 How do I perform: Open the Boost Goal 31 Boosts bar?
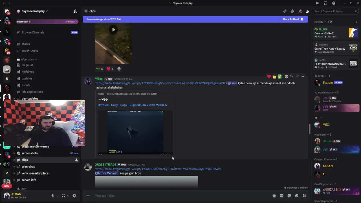pos(47,22)
